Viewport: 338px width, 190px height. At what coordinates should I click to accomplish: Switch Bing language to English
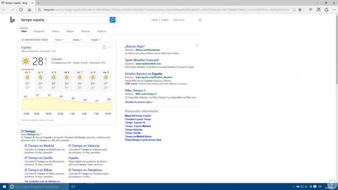[x=165, y=20]
